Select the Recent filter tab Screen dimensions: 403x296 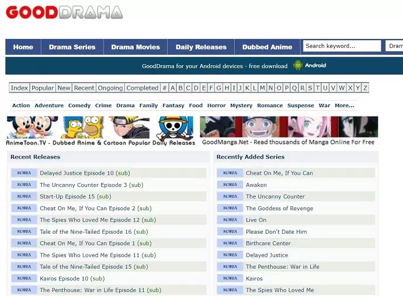pyautogui.click(x=84, y=88)
